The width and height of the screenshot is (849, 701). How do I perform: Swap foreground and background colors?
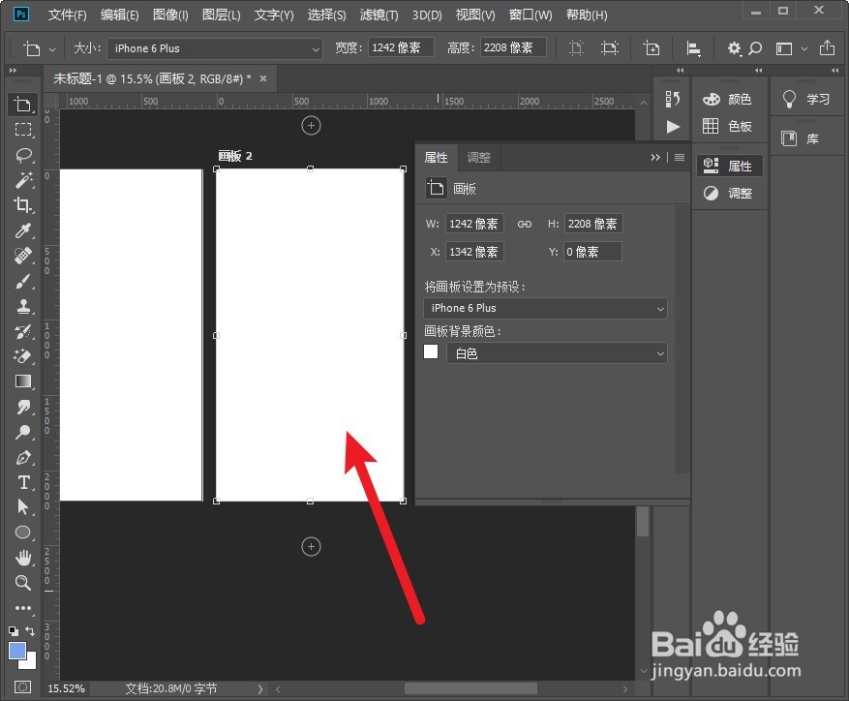pyautogui.click(x=30, y=631)
